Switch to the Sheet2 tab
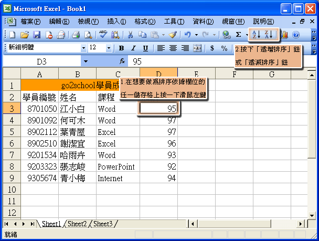This screenshot has height=241, width=319. [x=77, y=224]
